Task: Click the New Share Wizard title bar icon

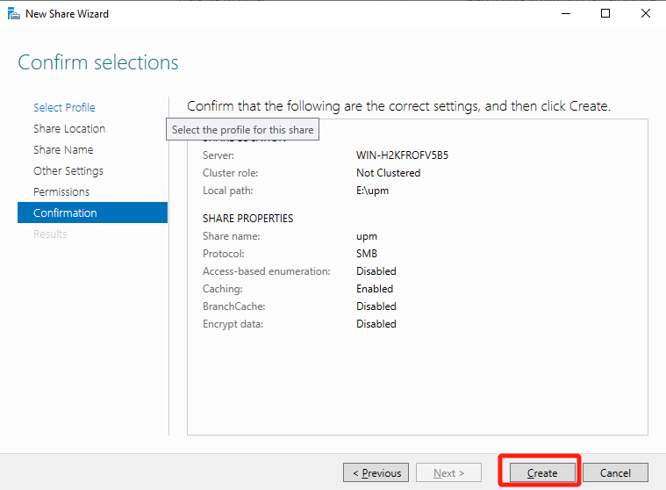Action: click(x=14, y=14)
